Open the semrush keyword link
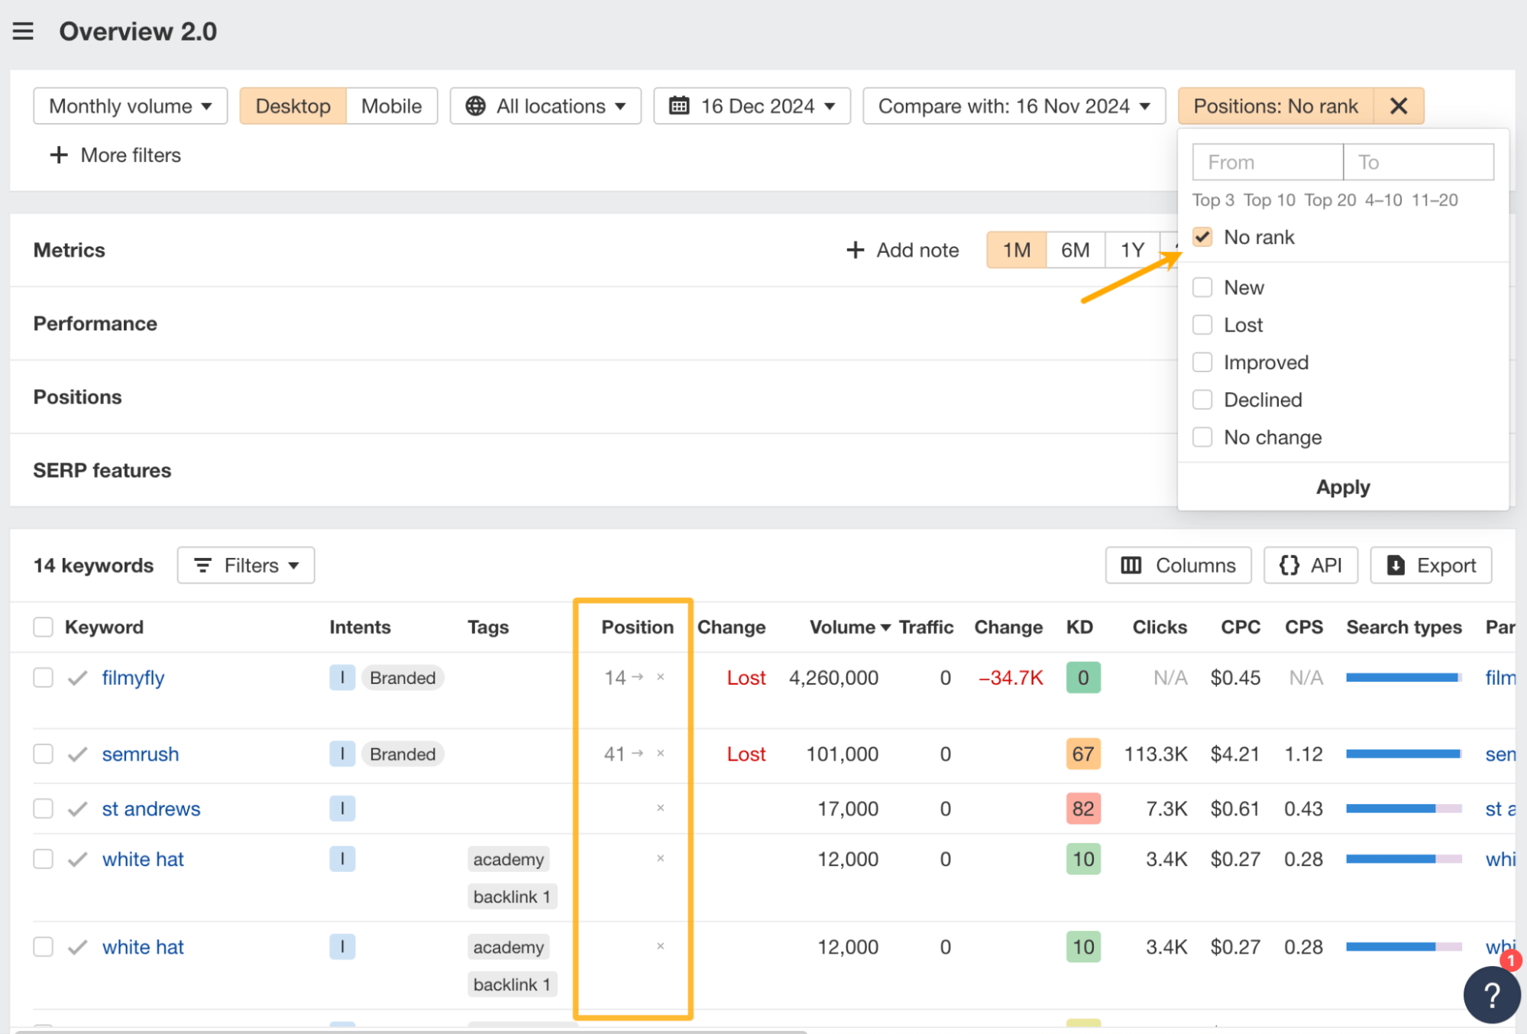This screenshot has width=1527, height=1034. (141, 754)
